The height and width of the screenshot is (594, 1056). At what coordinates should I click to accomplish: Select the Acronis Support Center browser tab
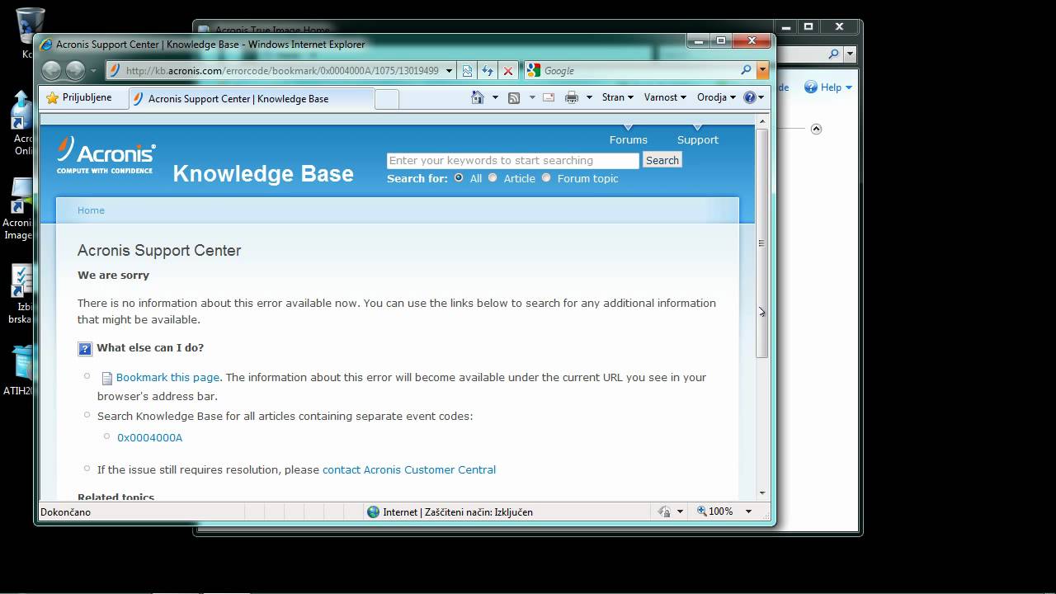tap(252, 98)
